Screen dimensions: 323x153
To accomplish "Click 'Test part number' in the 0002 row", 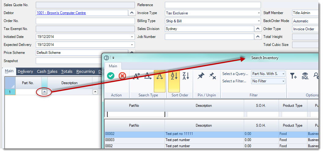I will click(178, 146).
